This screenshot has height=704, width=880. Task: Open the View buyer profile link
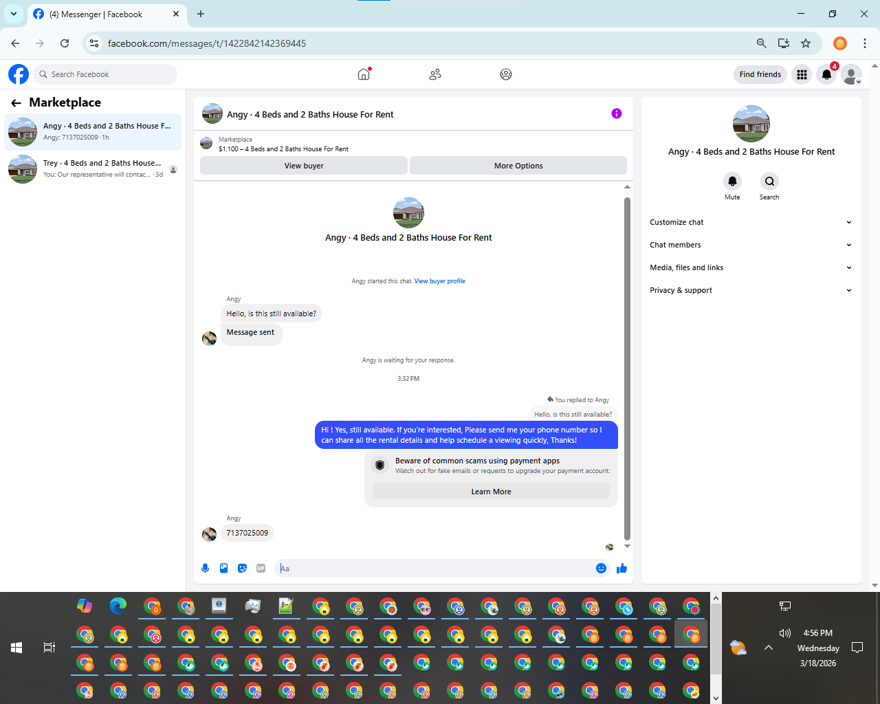439,281
